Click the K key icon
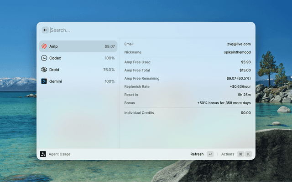 [249, 154]
